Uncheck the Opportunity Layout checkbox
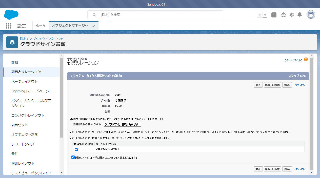Screen dimensions: 320x178 pos(76,149)
